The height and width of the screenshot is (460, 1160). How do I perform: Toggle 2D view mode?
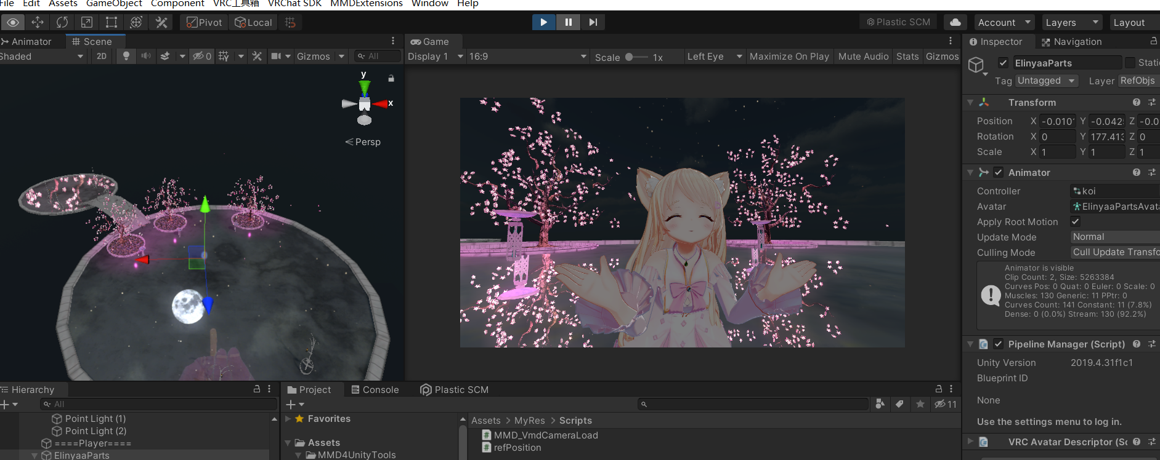coord(102,56)
